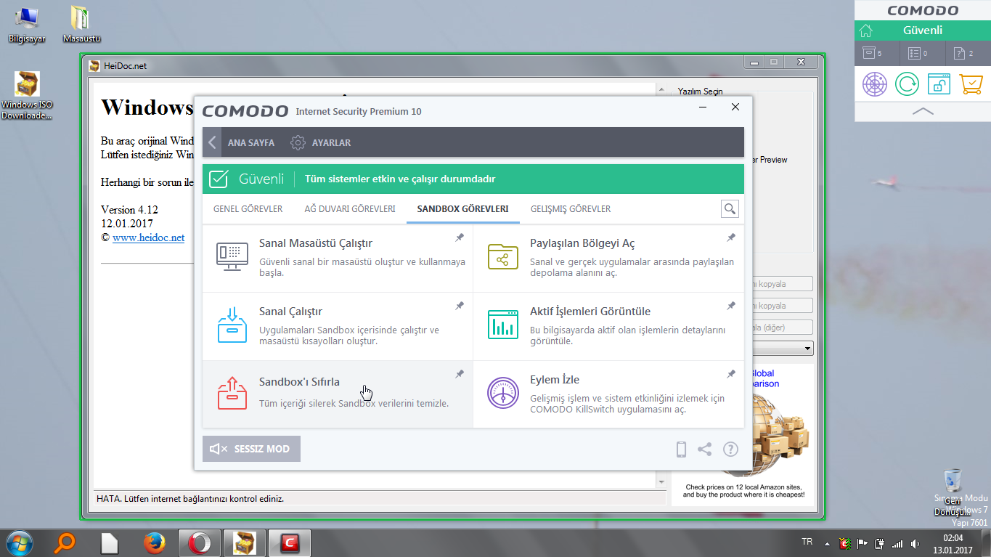Open Opera from the taskbar
The width and height of the screenshot is (991, 557).
(x=199, y=542)
